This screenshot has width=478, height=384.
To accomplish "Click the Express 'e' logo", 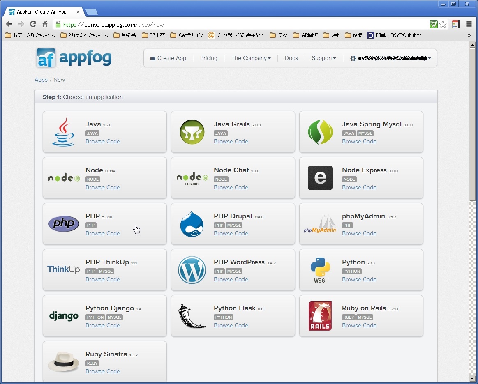I will (x=320, y=178).
